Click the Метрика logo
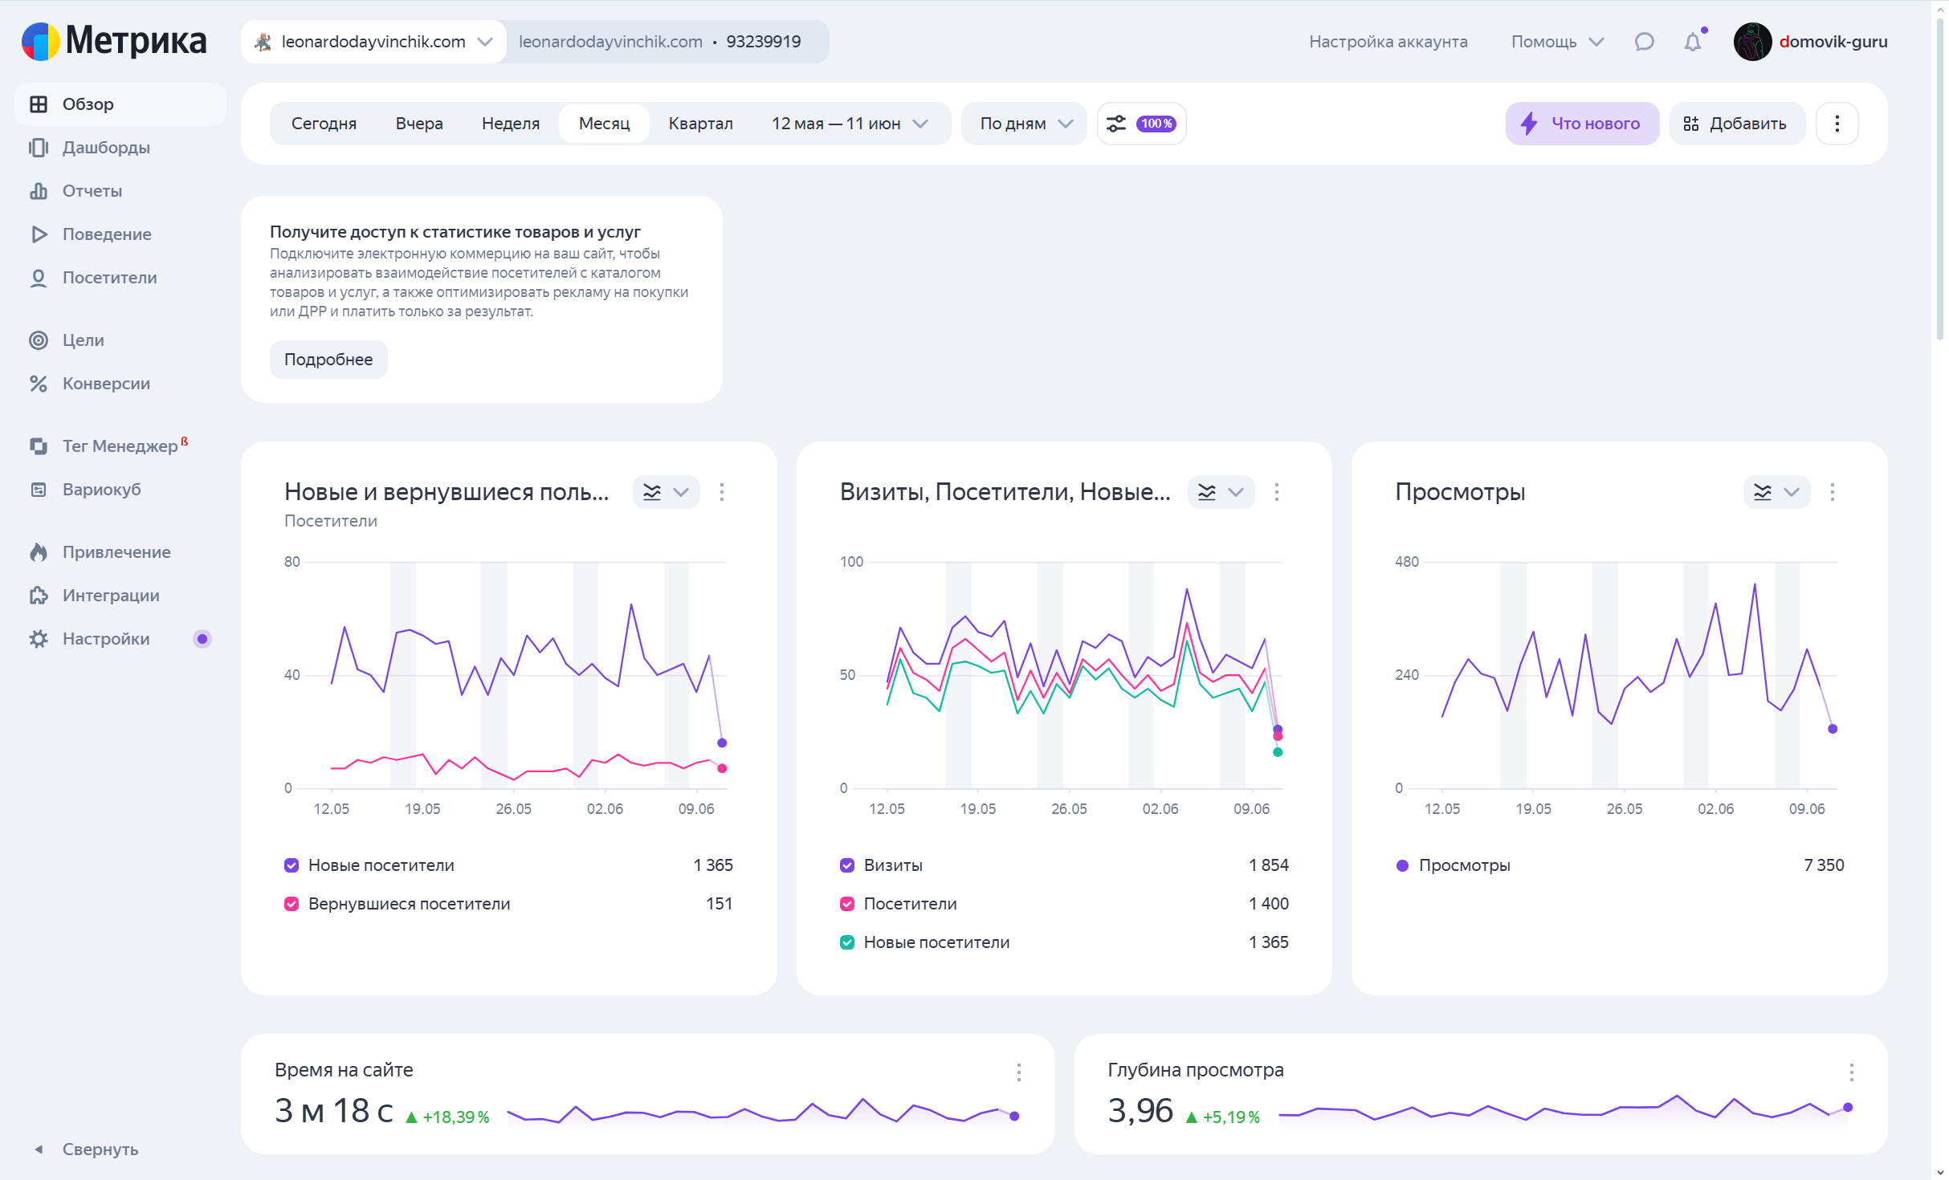The width and height of the screenshot is (1949, 1180). [x=114, y=41]
